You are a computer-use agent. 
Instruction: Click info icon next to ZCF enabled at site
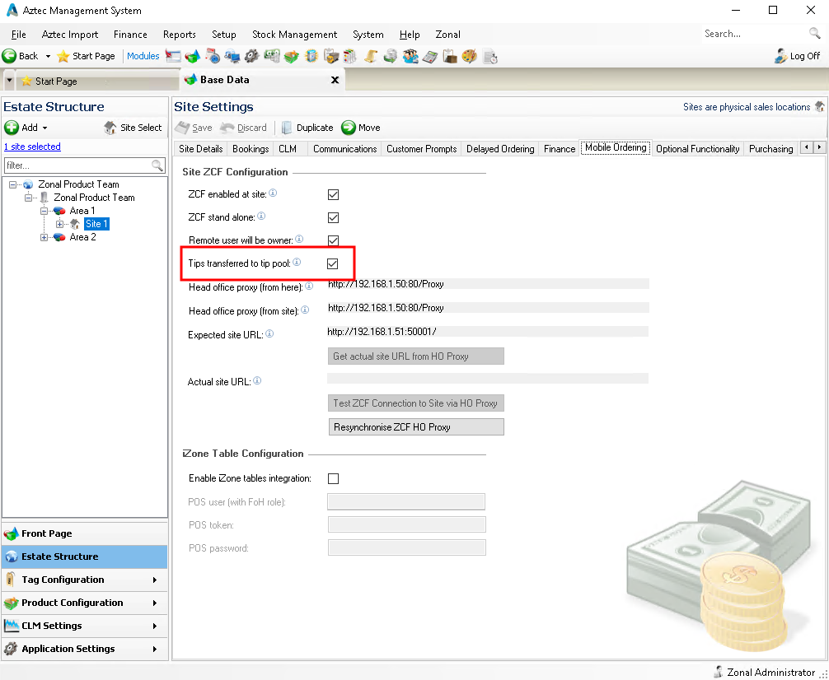[273, 193]
